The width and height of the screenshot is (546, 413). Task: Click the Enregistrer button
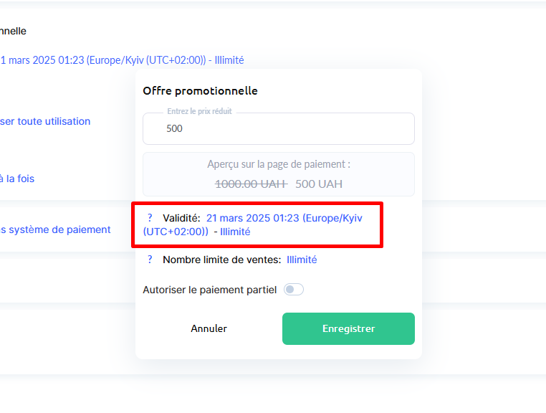coord(348,328)
